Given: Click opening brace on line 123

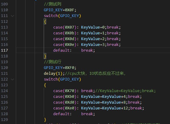Looking at the screenshot, I should click(45, 85).
